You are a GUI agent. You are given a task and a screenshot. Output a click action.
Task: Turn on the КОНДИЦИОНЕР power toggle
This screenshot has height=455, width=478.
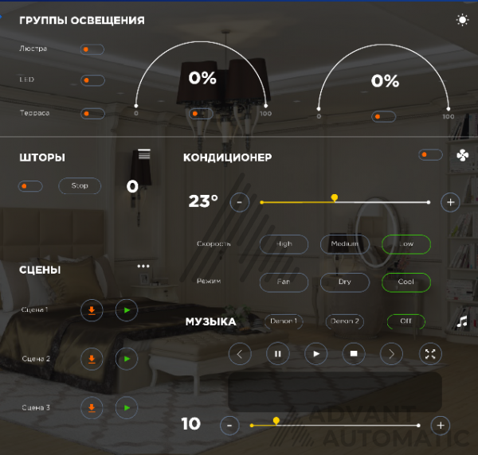[x=430, y=154]
